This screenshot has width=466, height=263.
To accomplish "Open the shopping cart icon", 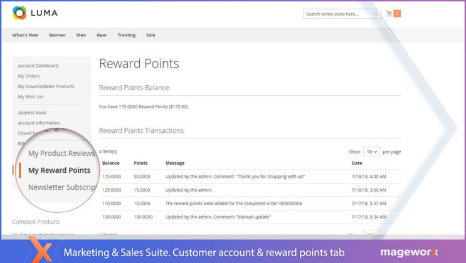I will coord(389,13).
